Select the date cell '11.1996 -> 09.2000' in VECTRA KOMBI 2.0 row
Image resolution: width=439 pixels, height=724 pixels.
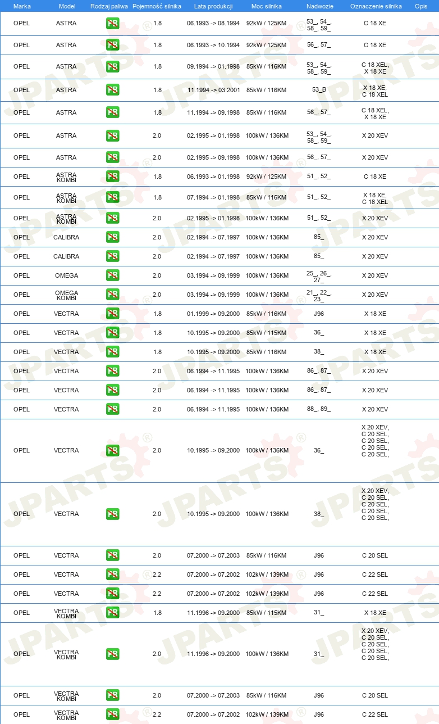213,654
